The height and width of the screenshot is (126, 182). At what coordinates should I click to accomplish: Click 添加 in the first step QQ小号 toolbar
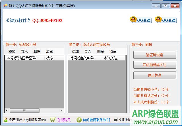click(x=12, y=51)
